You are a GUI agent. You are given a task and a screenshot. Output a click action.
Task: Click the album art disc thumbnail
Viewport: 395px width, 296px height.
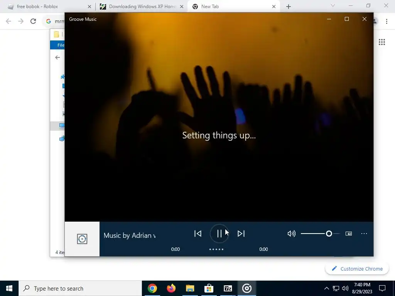tap(82, 239)
